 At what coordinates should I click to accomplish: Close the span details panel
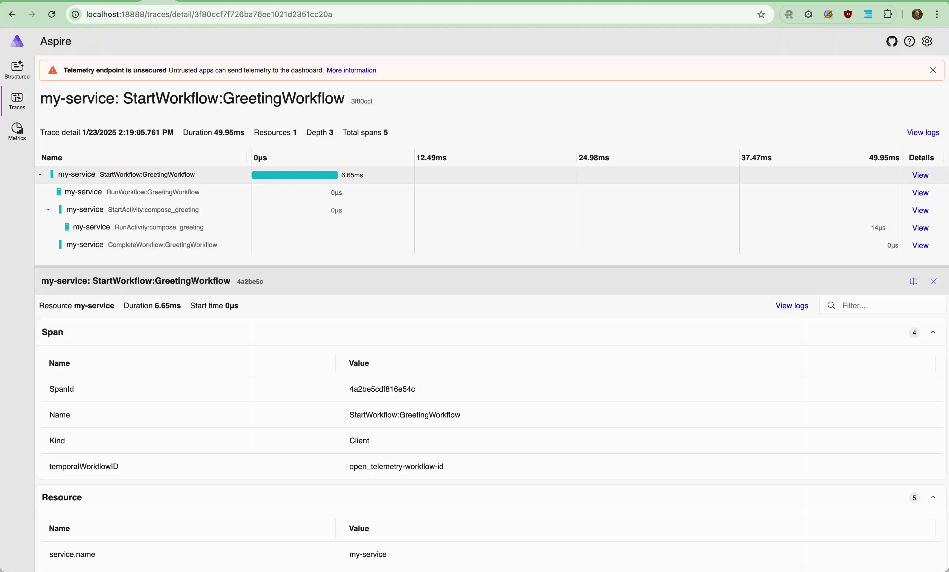pyautogui.click(x=934, y=281)
